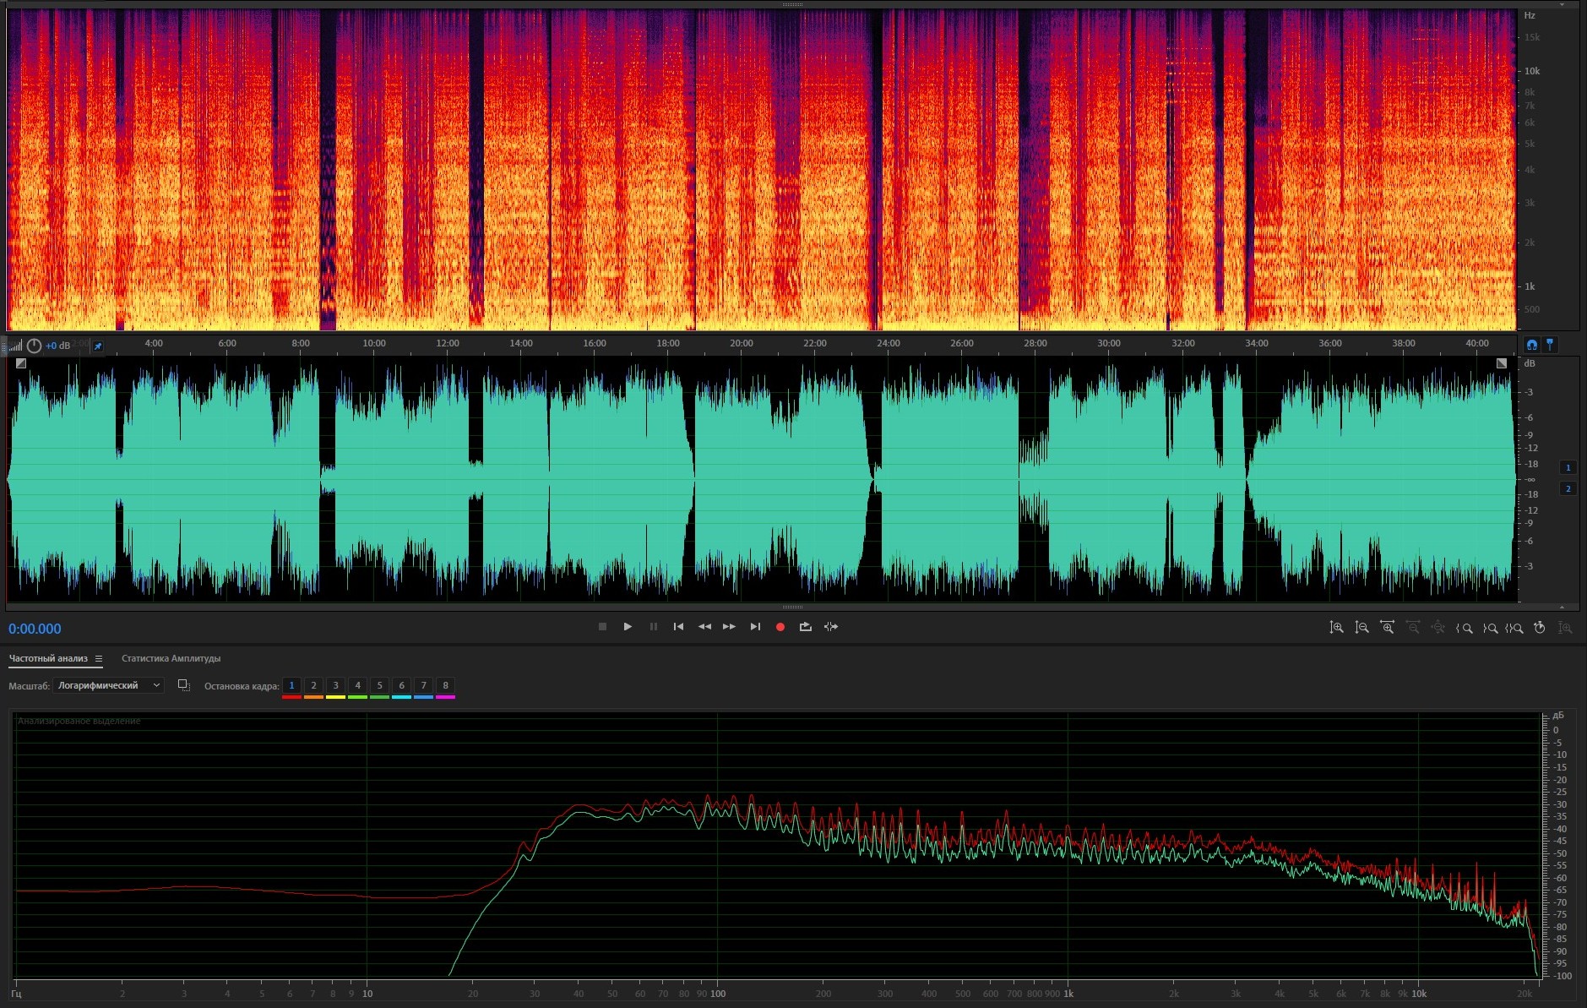Switch to Статистика Амплитуды tab
The width and height of the screenshot is (1587, 1008).
[171, 659]
